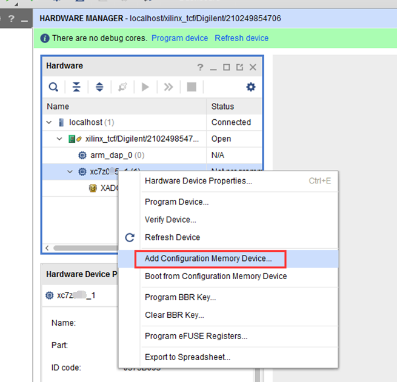Open Hardware panel help question mark
This screenshot has height=382, width=397.
pyautogui.click(x=200, y=67)
